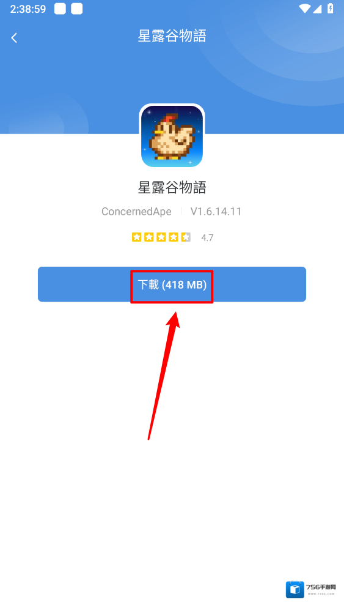Tap the back arrow in the header
Screen dimensions: 344x613
pos(14,38)
